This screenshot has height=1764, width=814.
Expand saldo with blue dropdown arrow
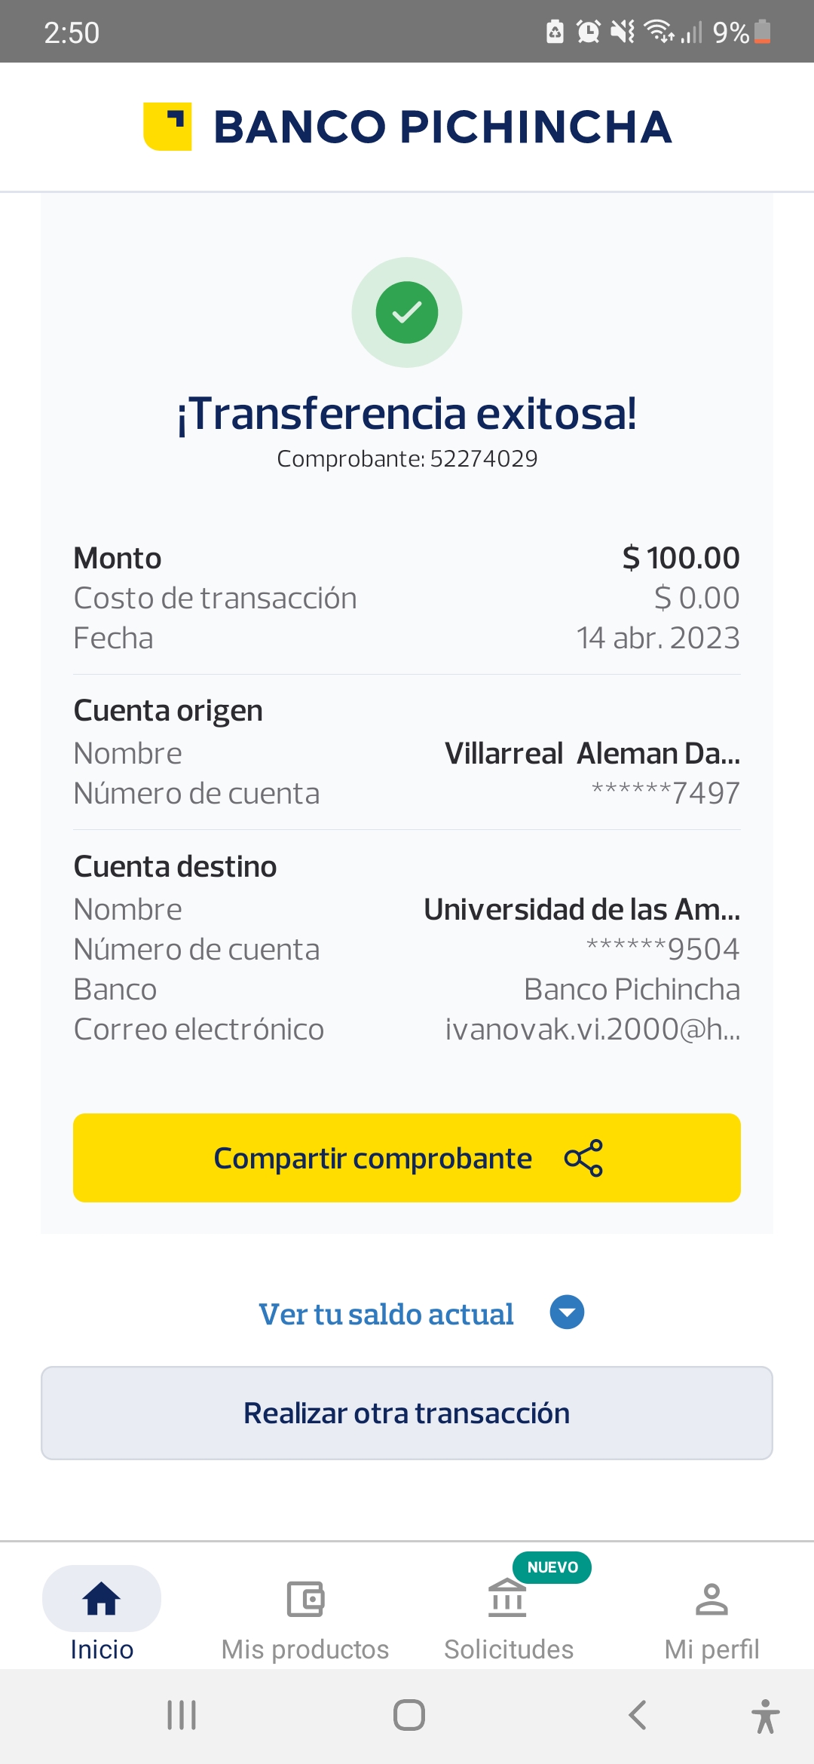[x=567, y=1312]
